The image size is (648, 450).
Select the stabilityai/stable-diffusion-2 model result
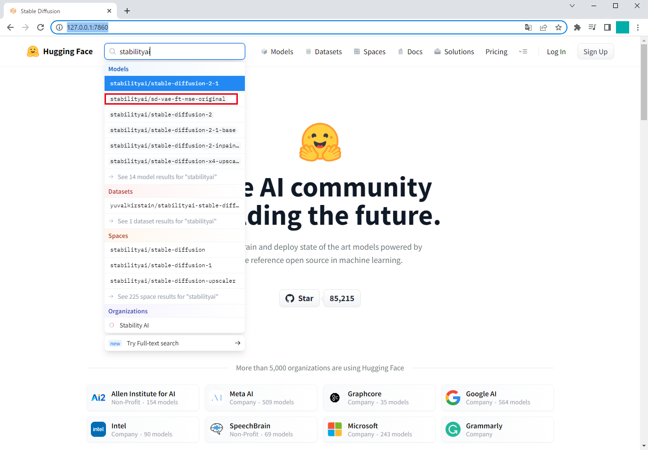tap(175, 115)
